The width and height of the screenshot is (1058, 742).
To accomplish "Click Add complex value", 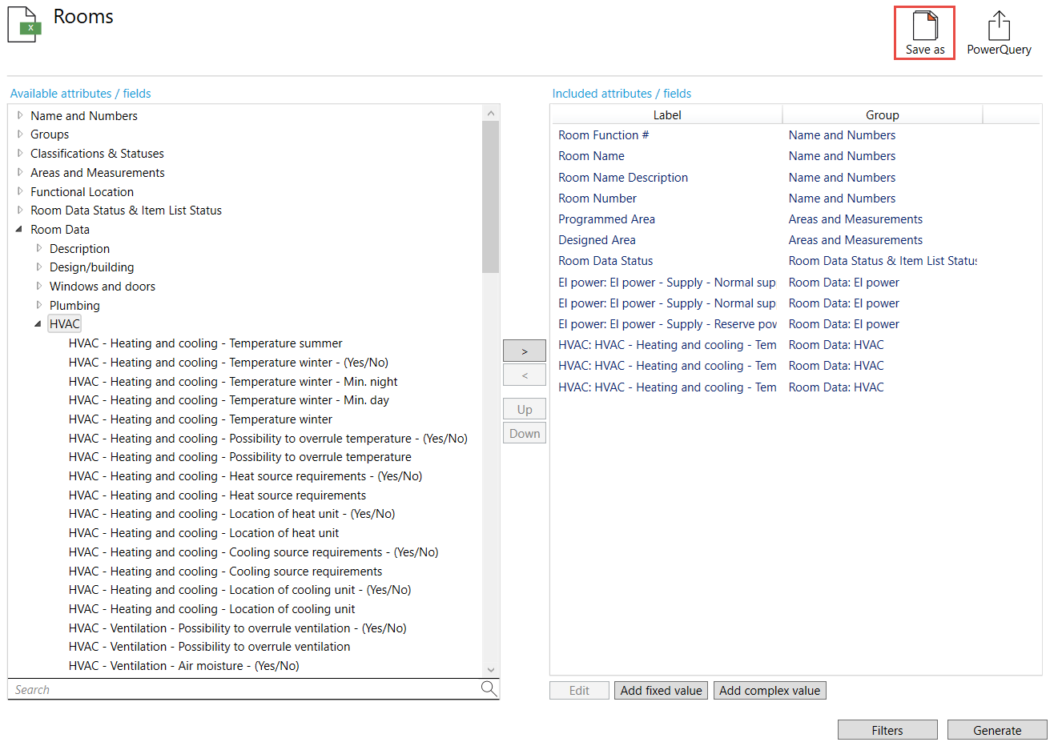I will (x=769, y=690).
